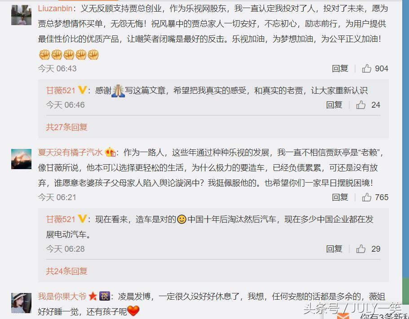Click the star badge next to 我是你果大爷
409x319 pixels.
coord(93,296)
